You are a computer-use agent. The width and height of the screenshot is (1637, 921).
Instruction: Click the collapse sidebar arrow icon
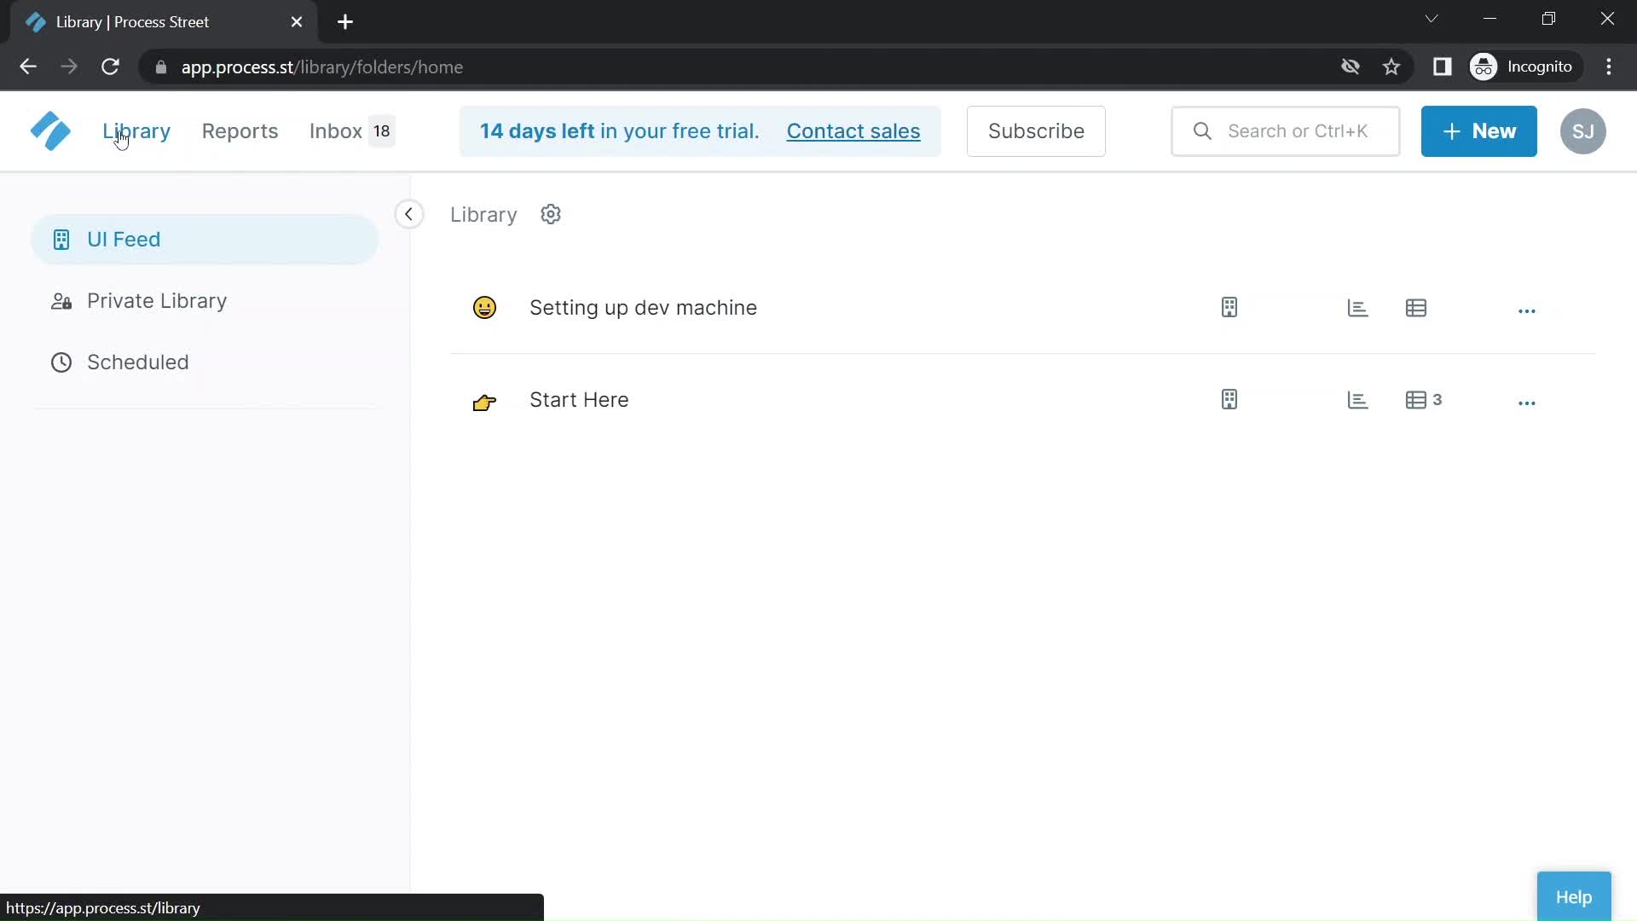tap(408, 214)
